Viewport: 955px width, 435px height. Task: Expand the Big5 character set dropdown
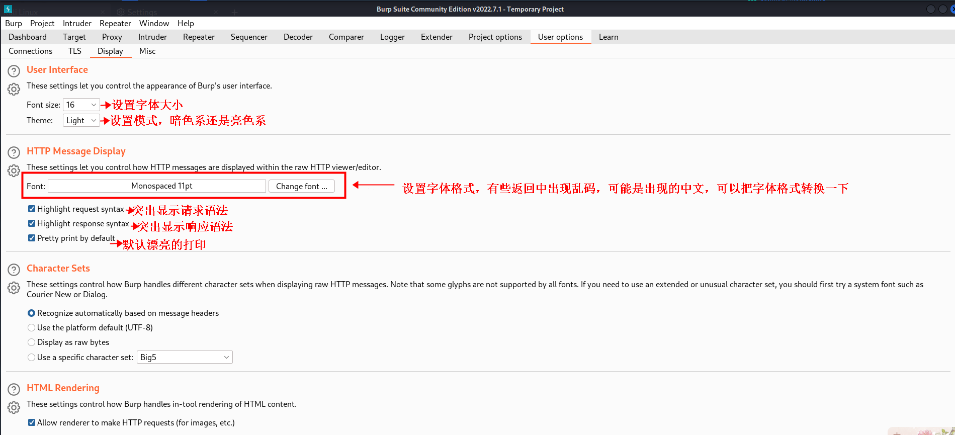tap(185, 357)
